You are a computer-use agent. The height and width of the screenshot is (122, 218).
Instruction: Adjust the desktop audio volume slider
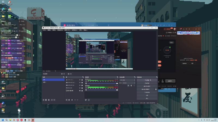pos(103,90)
